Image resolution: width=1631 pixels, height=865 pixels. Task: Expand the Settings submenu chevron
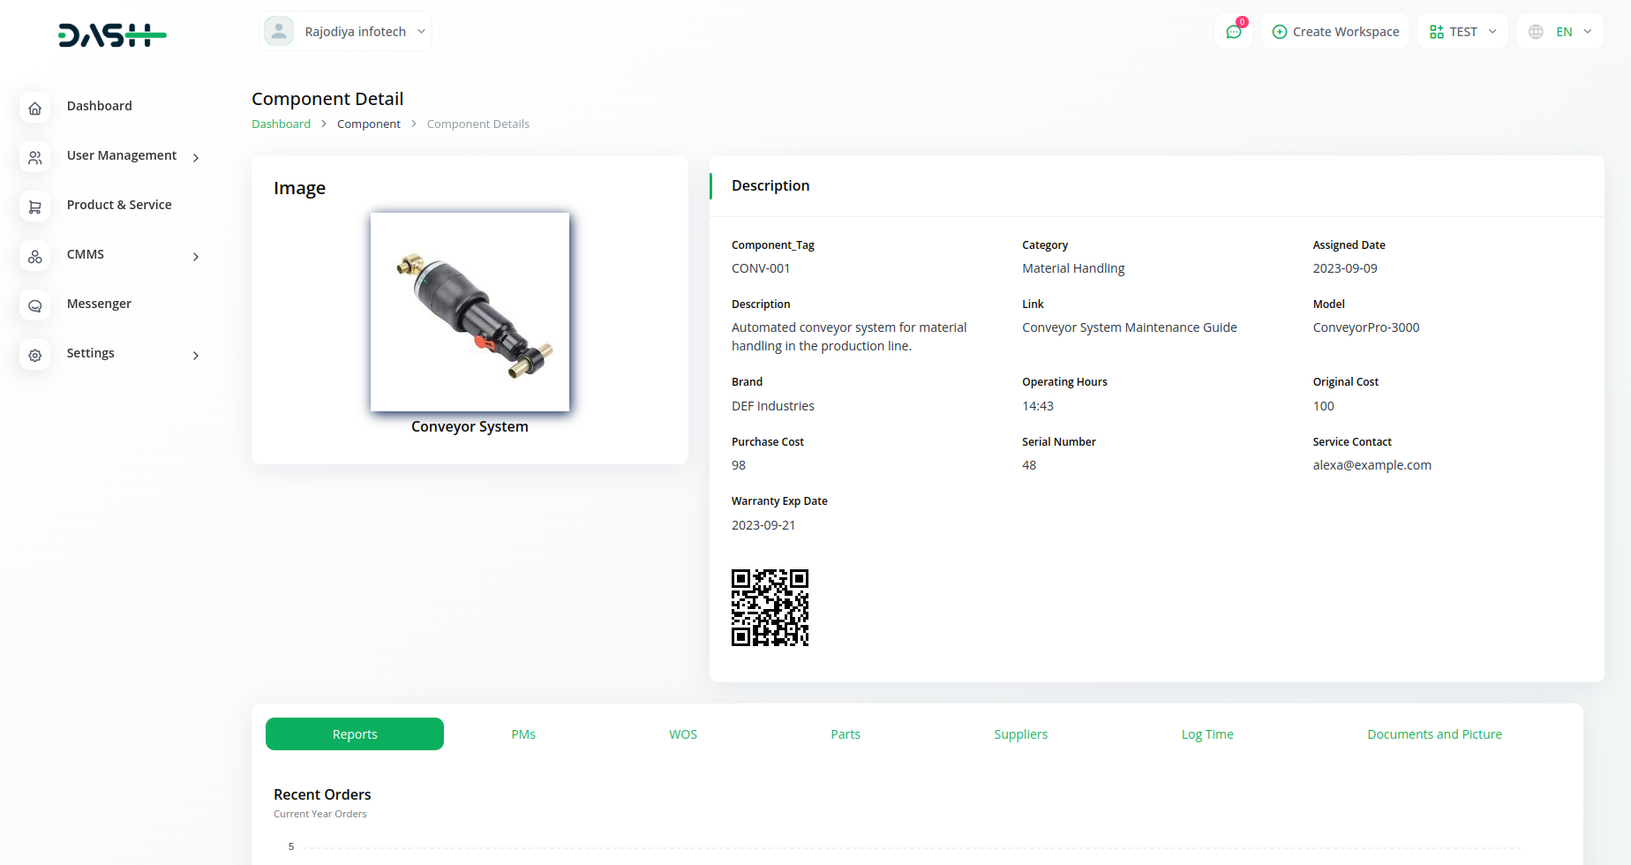(196, 356)
